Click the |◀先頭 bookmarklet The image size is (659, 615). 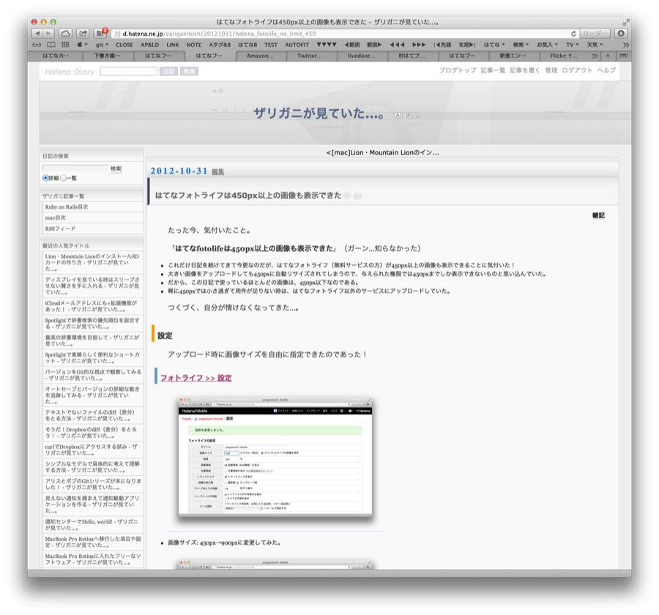click(442, 45)
